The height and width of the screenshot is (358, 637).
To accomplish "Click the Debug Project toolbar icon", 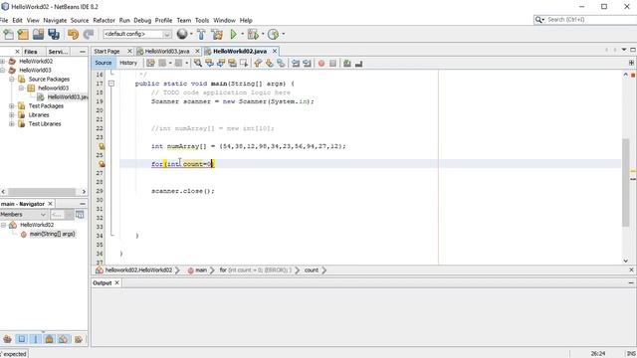I will coord(253,34).
